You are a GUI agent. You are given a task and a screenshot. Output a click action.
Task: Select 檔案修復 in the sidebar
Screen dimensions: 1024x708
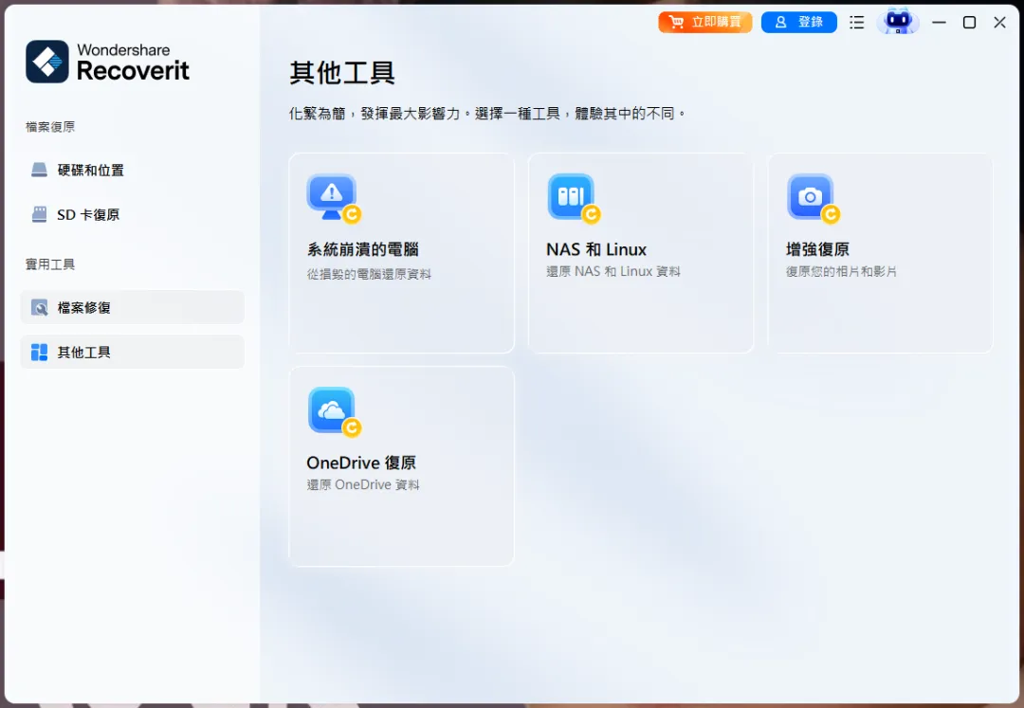133,307
